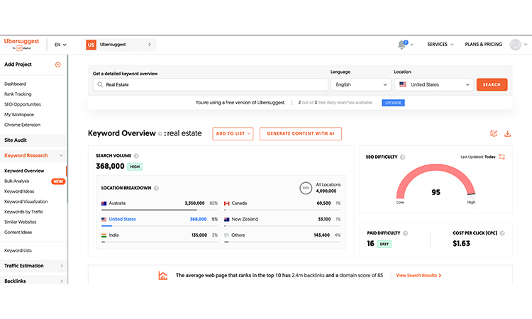The width and height of the screenshot is (532, 319).
Task: Open Site Audit
Action: click(x=16, y=140)
